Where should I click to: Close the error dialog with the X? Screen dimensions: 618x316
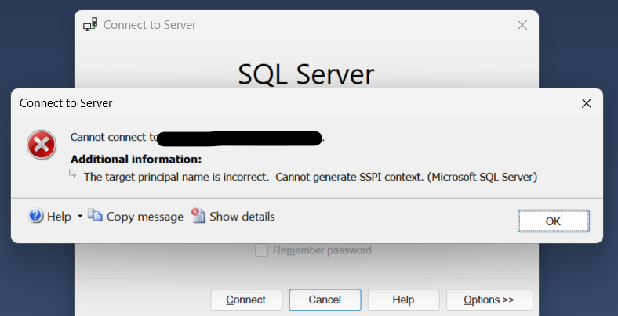point(587,103)
